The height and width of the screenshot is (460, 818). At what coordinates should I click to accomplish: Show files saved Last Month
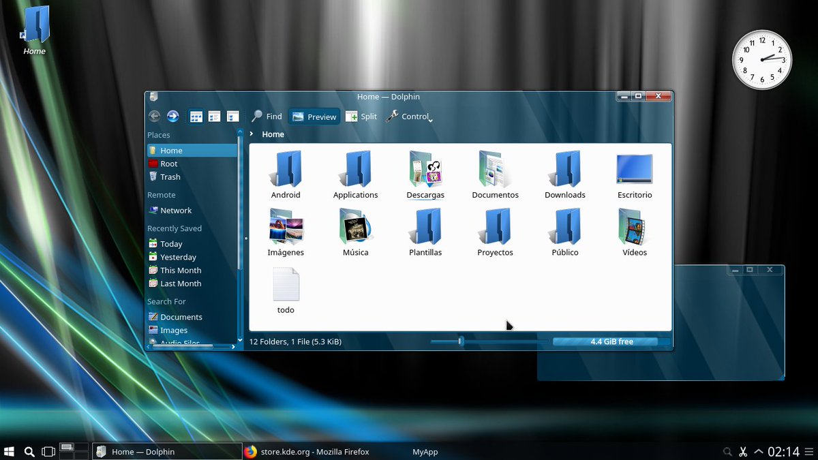click(192, 283)
